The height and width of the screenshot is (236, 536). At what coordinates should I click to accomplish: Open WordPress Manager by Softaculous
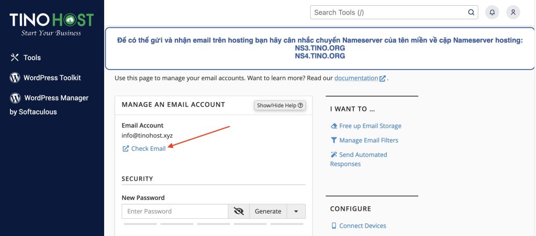click(49, 105)
